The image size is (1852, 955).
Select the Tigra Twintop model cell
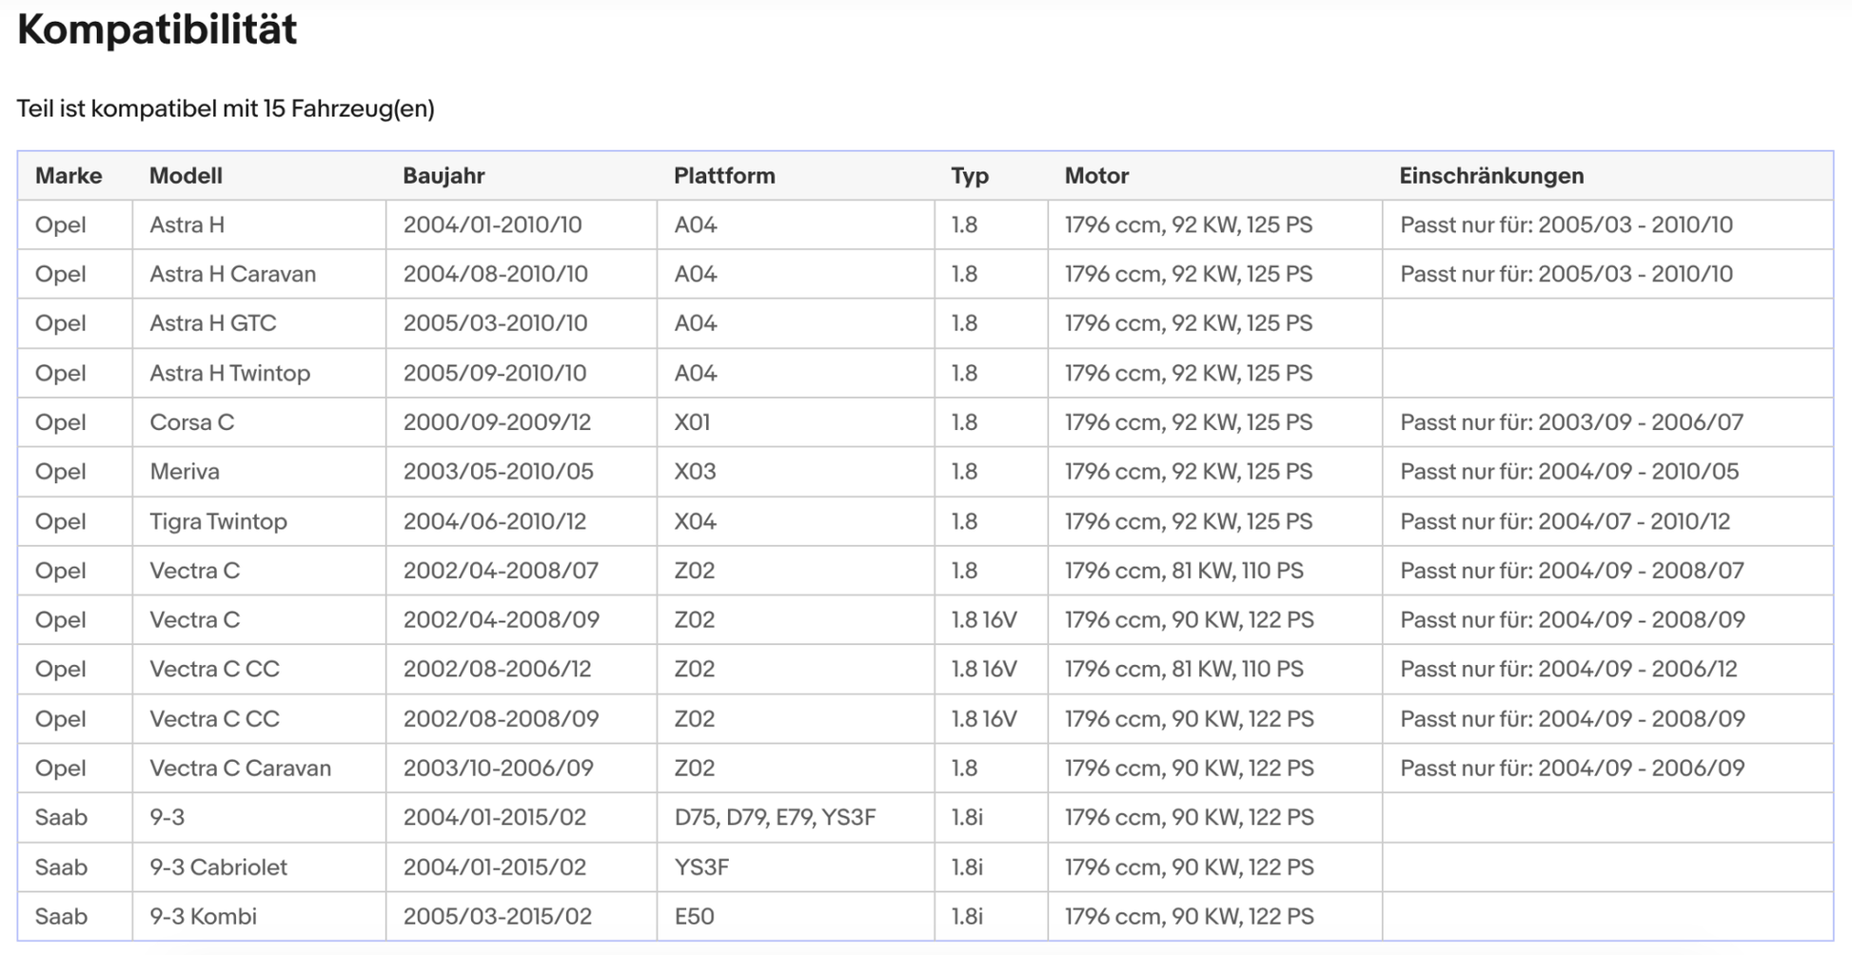[218, 521]
